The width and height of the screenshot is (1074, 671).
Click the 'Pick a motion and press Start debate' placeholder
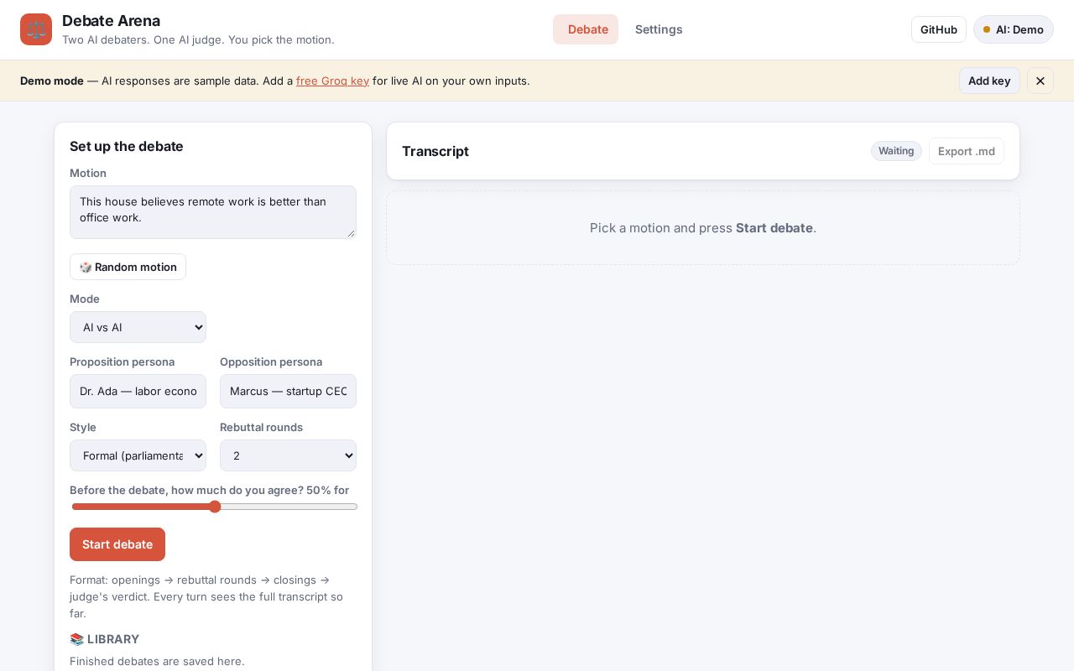point(703,228)
